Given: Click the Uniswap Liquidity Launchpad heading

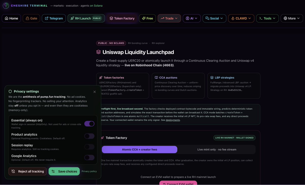Looking at the screenshot, I should coord(138,52).
